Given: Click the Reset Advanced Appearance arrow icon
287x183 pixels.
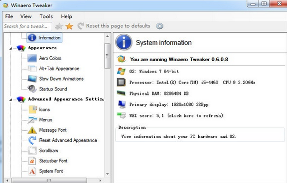Looking at the screenshot, I should [32, 140].
